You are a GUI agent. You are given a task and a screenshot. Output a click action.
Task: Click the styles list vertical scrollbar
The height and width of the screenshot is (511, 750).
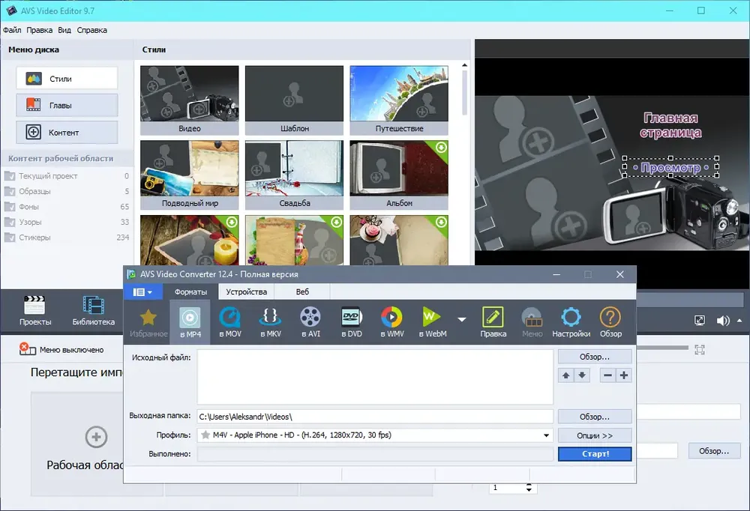coord(464,93)
